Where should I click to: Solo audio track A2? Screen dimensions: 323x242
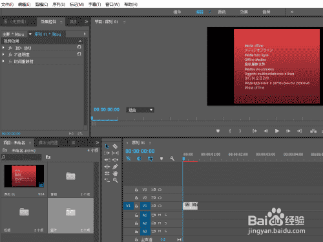tap(165, 223)
